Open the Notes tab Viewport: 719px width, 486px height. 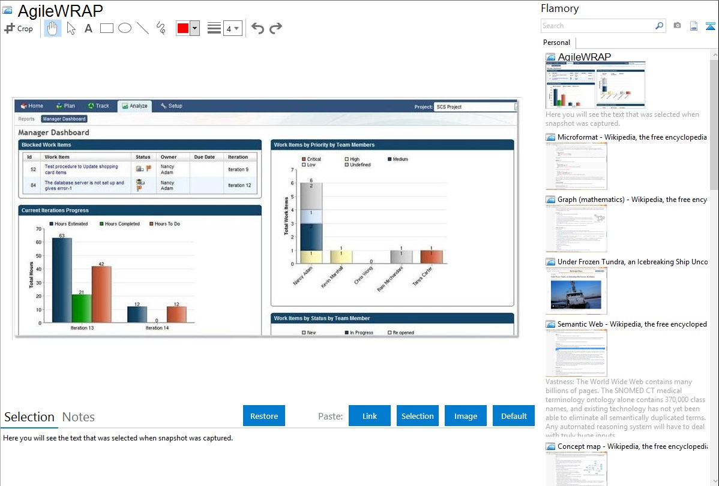click(79, 417)
